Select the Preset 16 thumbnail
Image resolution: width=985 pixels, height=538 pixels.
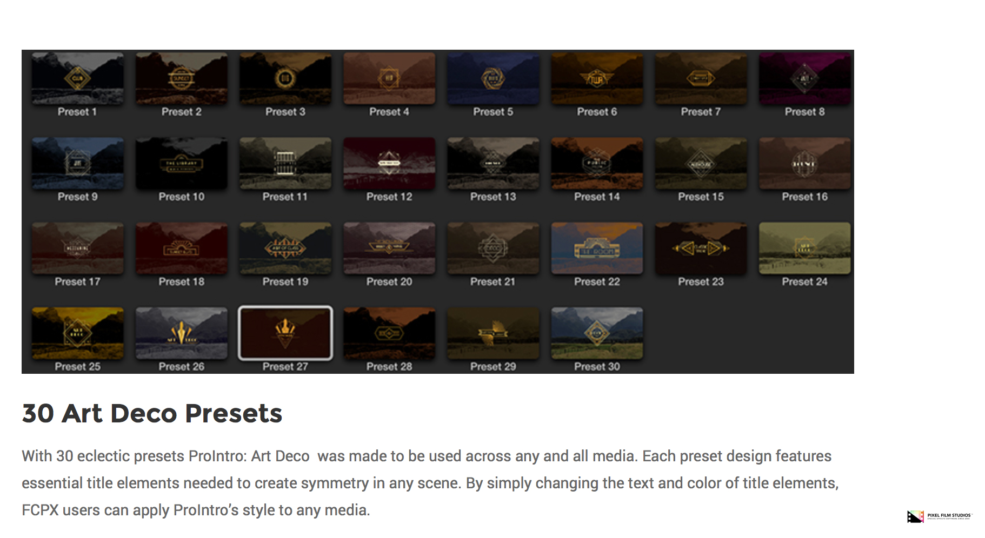(804, 163)
